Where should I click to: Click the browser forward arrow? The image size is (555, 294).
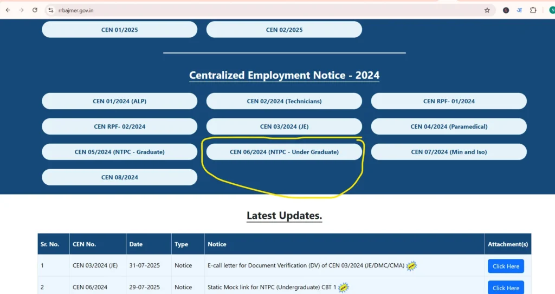click(x=22, y=10)
